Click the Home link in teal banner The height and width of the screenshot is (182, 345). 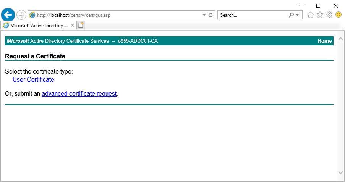point(324,41)
